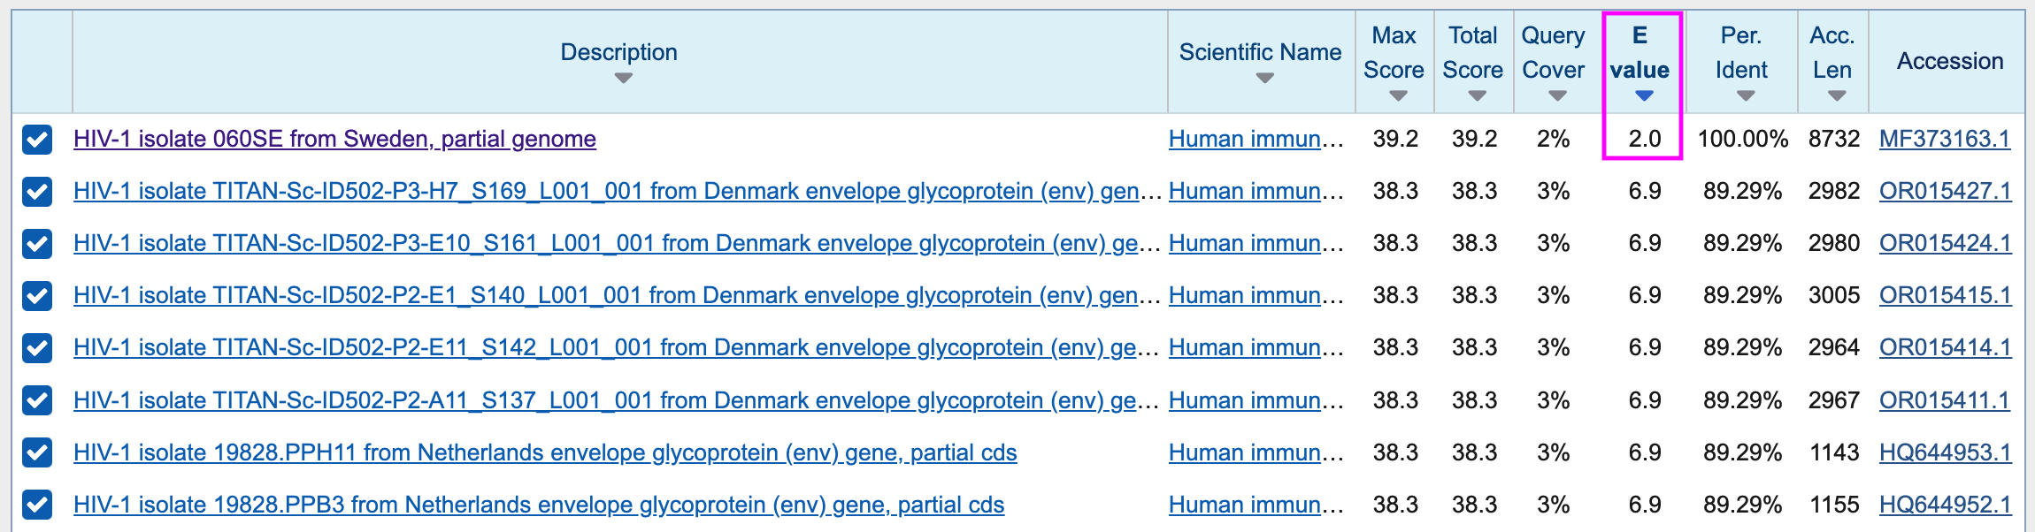Sort by Acc. Len arrow
2035x532 pixels.
tap(1837, 95)
